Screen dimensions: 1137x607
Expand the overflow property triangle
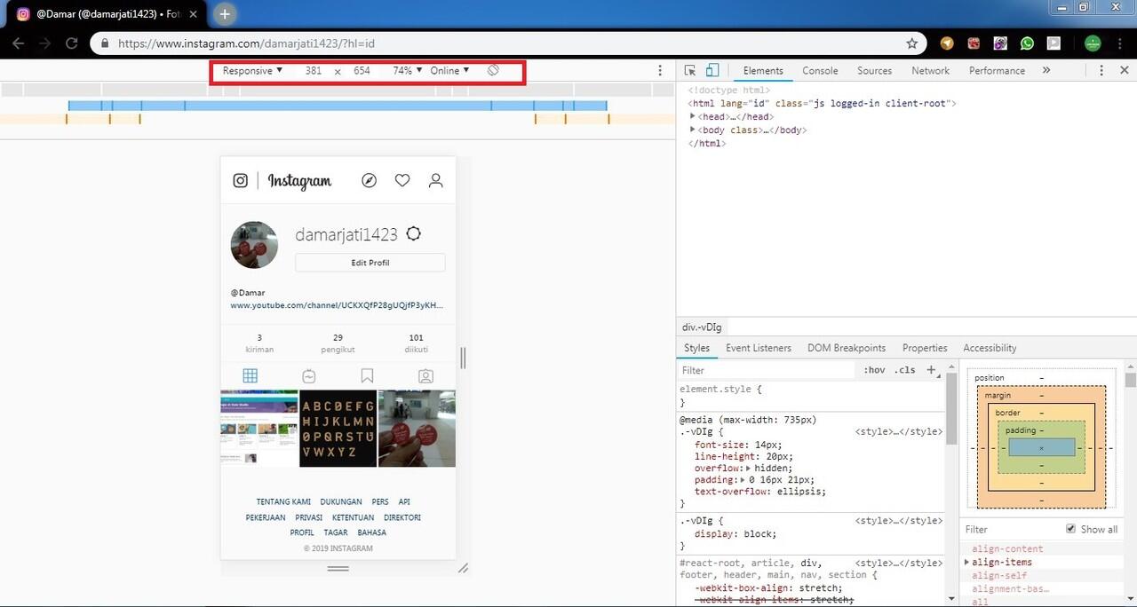(x=748, y=468)
